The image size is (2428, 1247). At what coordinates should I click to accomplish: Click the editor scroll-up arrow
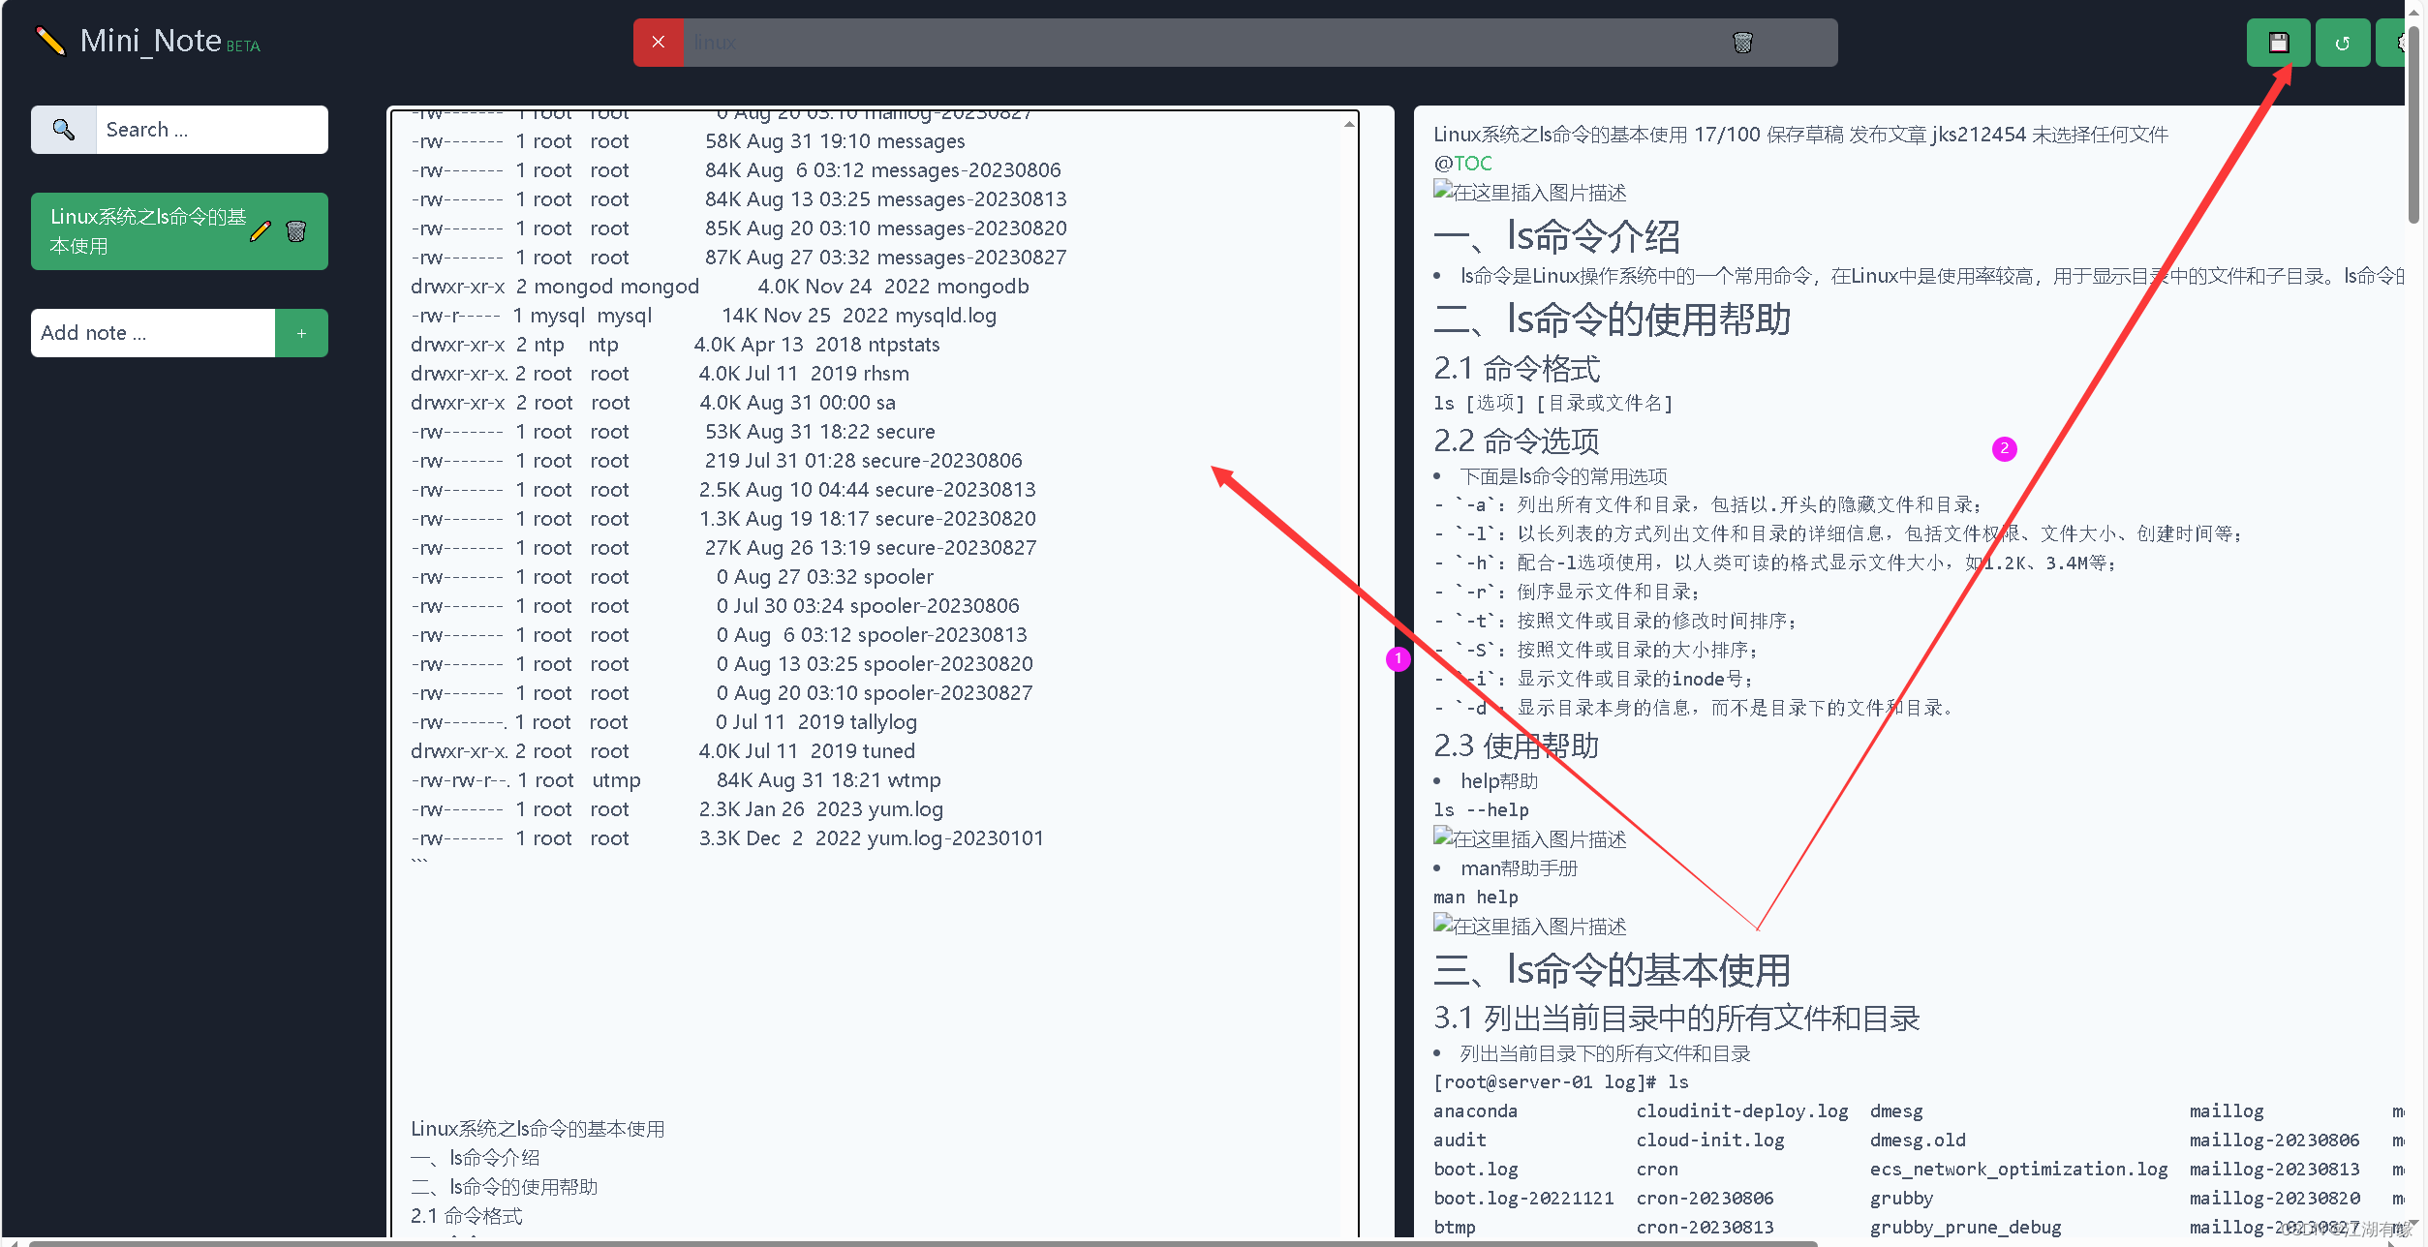1349,124
